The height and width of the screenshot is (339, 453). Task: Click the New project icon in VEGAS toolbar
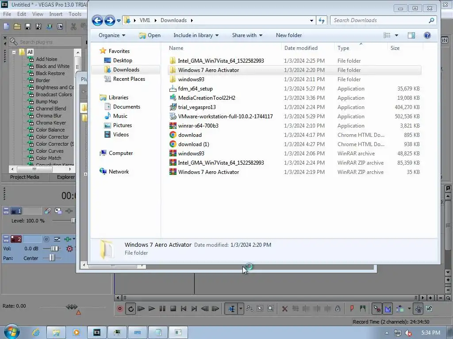(6, 26)
